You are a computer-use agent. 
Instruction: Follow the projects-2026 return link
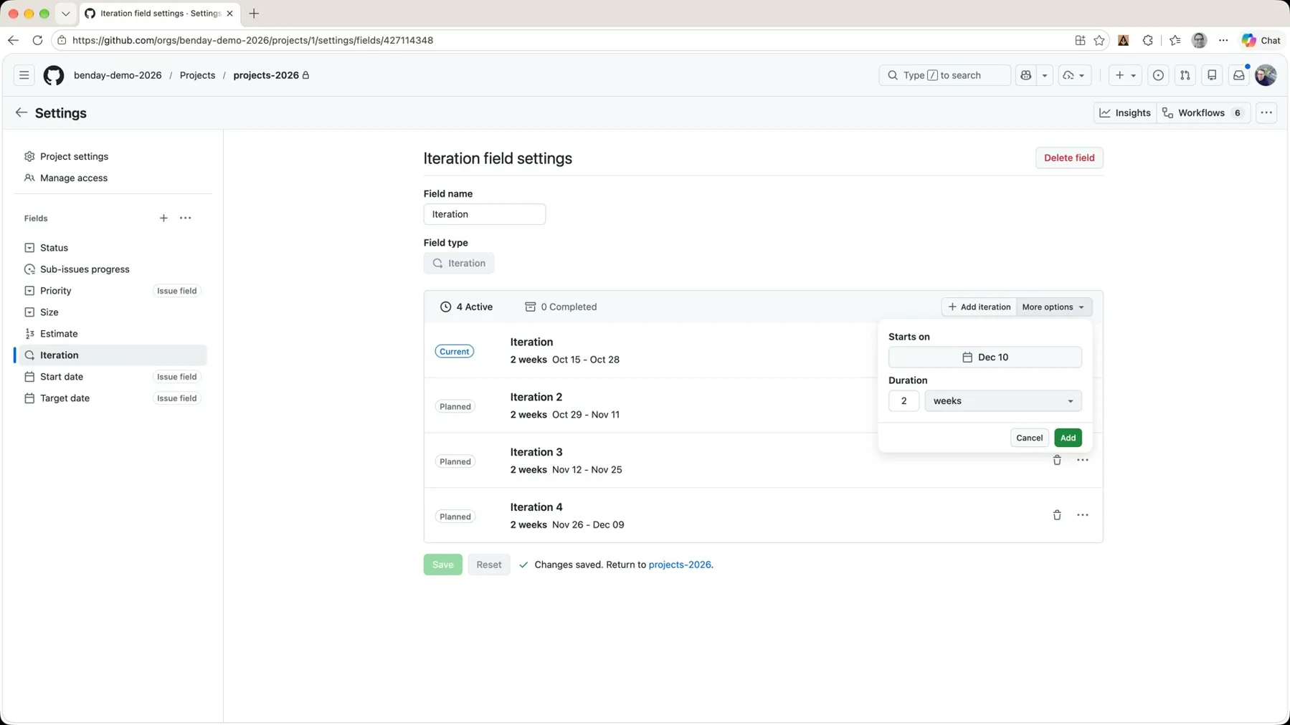tap(679, 565)
